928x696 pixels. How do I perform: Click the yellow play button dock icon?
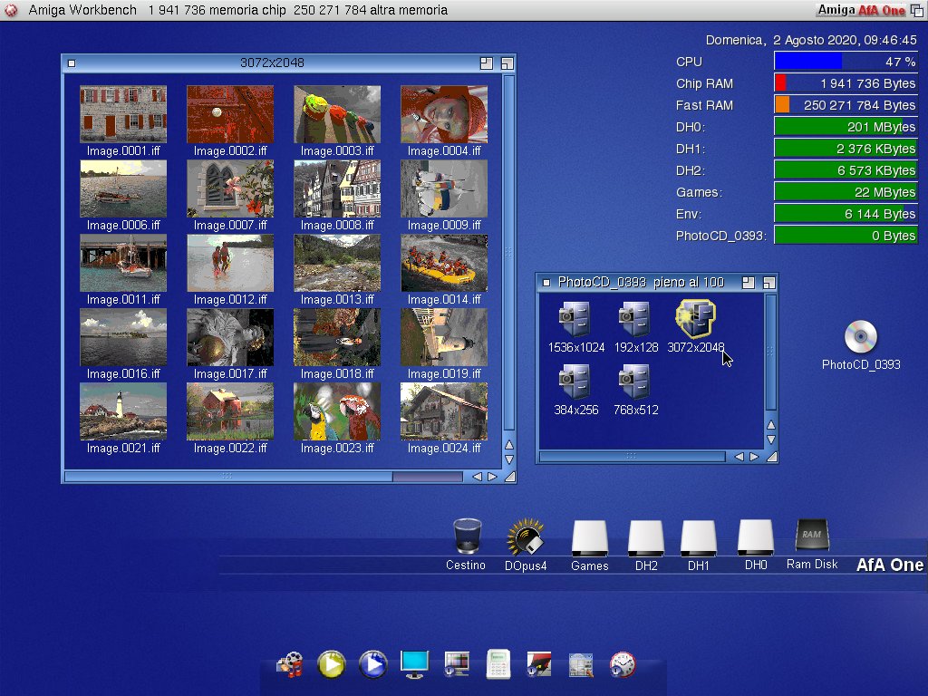click(x=332, y=664)
